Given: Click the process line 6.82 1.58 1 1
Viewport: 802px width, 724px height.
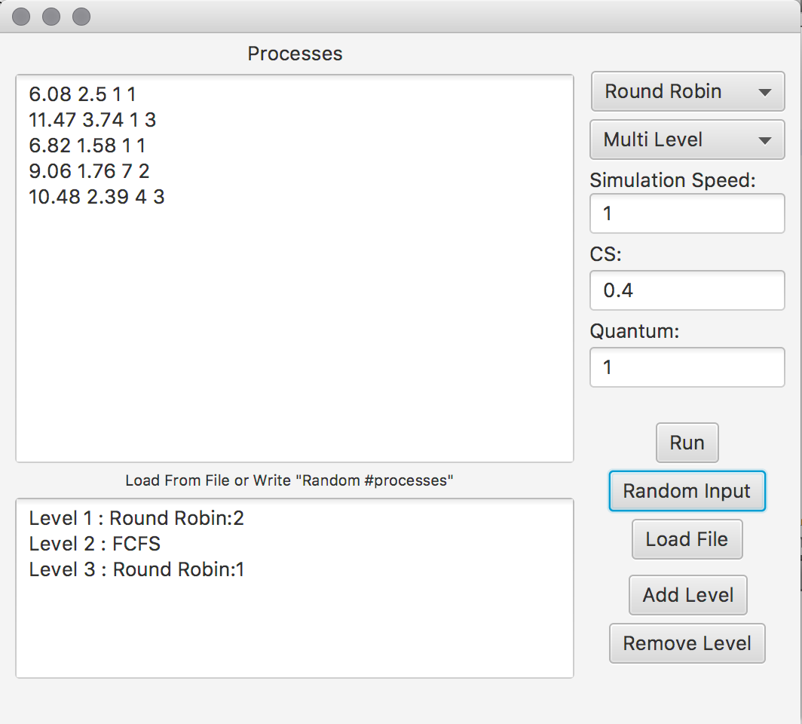Looking at the screenshot, I should tap(87, 146).
